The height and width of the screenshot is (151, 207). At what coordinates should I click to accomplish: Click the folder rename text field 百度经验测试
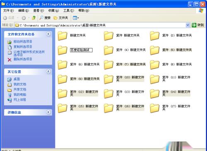click(x=81, y=50)
